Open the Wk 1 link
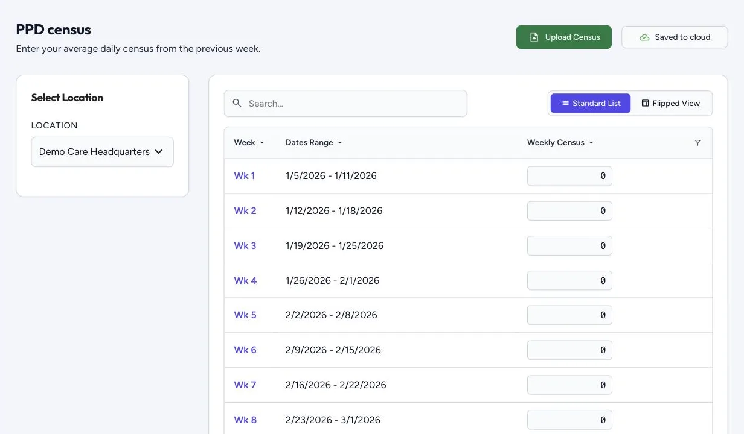The image size is (744, 434). click(x=245, y=176)
